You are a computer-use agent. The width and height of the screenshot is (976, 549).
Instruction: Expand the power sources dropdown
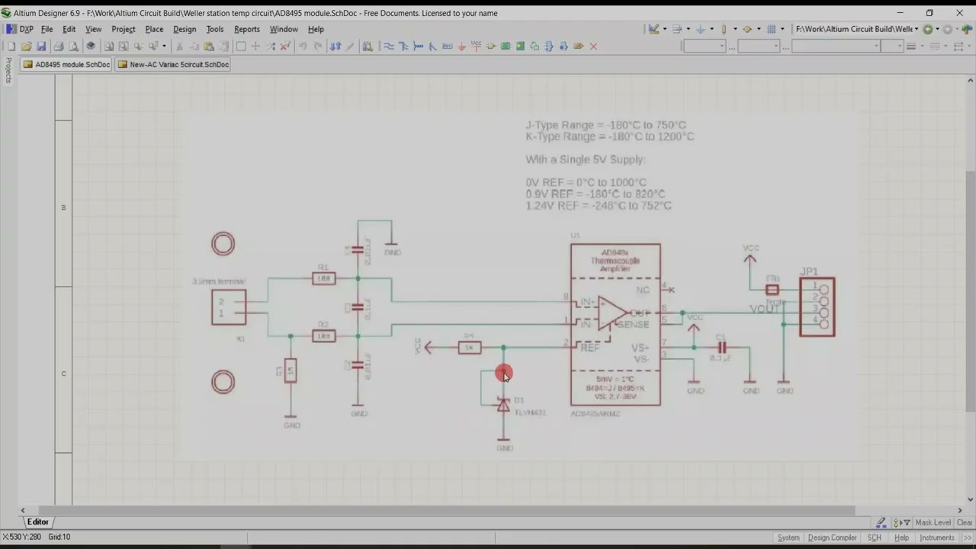coord(712,29)
